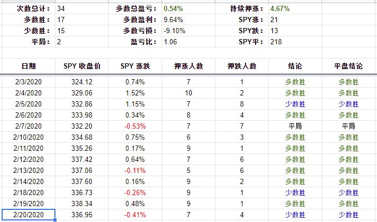Select the SPY平 value 218

coord(295,42)
